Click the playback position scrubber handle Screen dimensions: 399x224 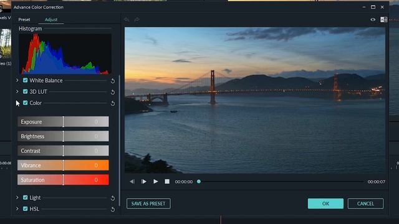(199, 182)
